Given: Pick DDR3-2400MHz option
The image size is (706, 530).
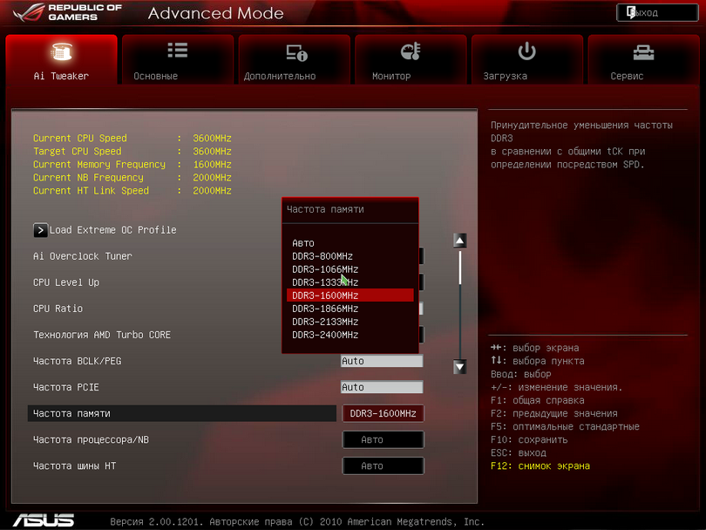Looking at the screenshot, I should (x=325, y=335).
